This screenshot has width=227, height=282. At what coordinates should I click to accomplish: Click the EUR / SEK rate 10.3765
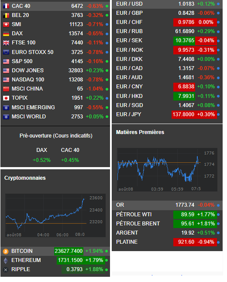click(185, 40)
